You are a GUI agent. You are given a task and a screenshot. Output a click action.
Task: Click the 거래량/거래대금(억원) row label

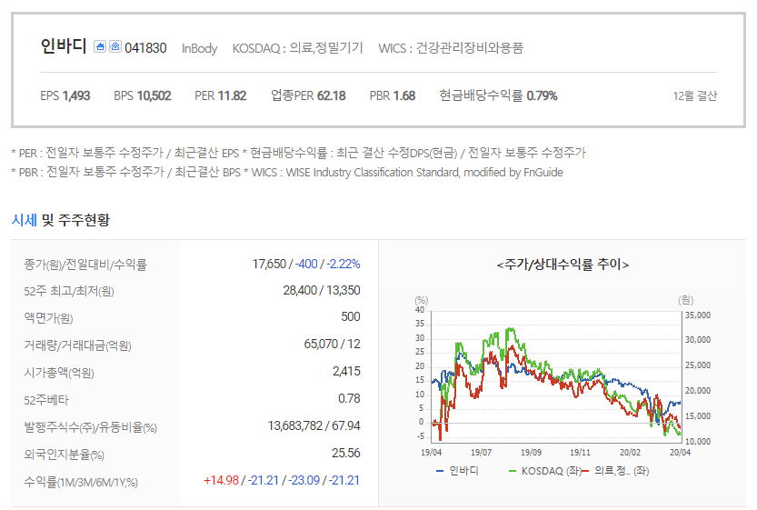tap(78, 345)
